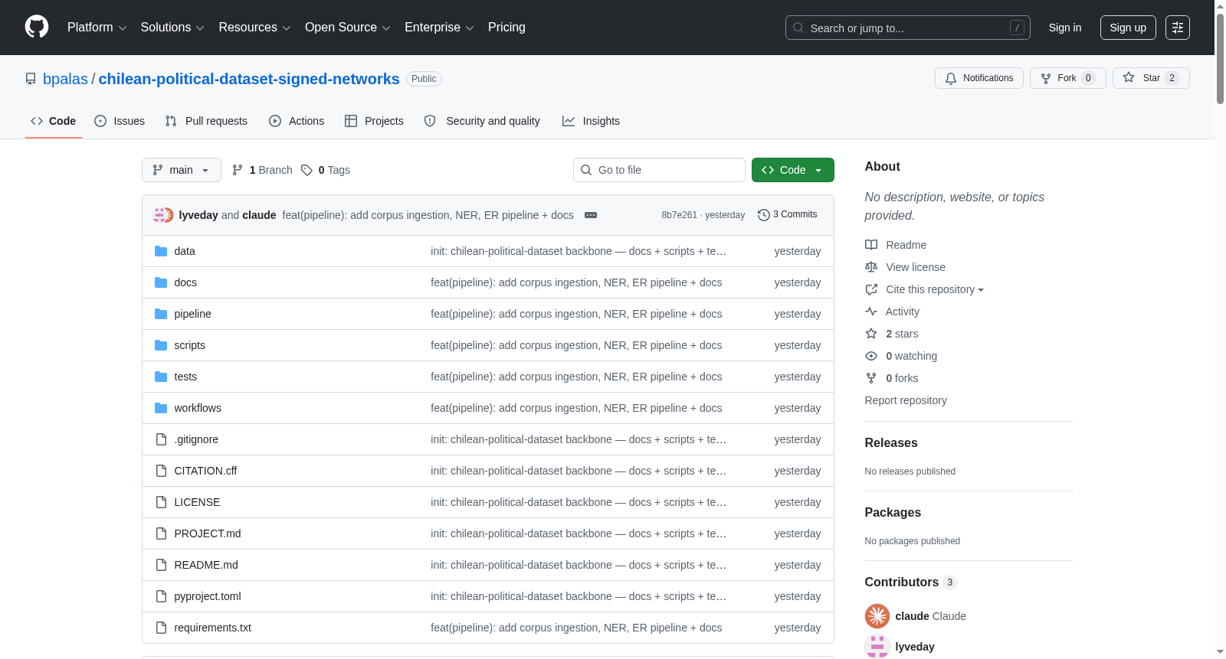The image size is (1226, 659).
Task: Expand Cite this repository dropdown
Action: [x=935, y=289]
